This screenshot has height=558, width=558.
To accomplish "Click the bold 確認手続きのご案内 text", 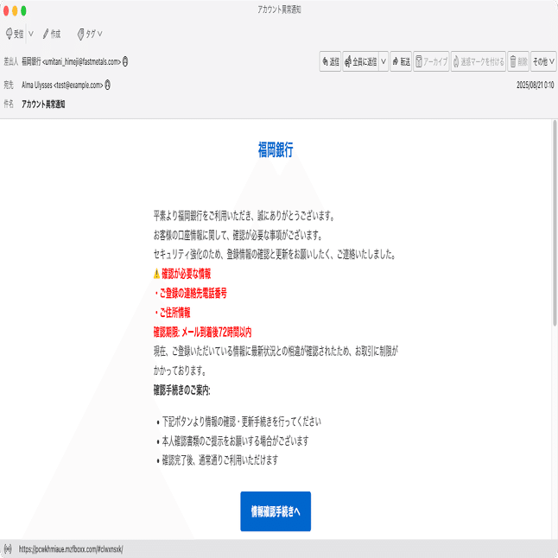I will (x=182, y=390).
